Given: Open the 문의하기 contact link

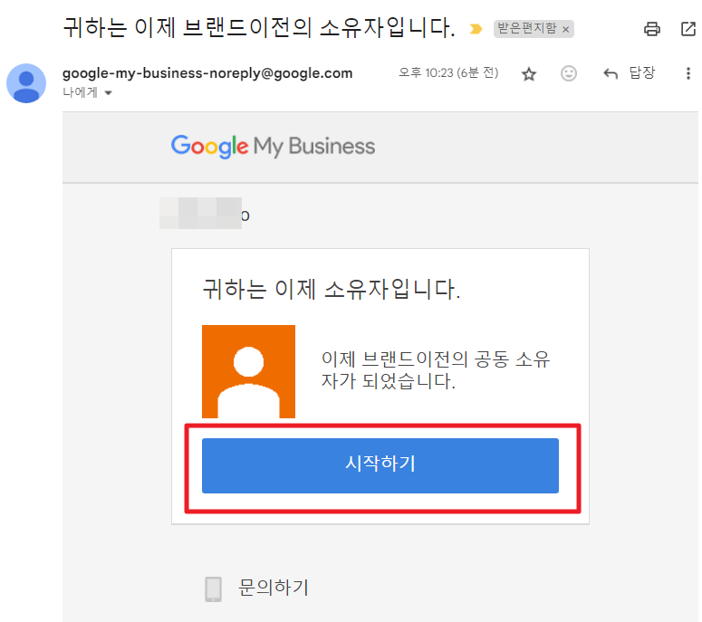Looking at the screenshot, I should pos(274,588).
